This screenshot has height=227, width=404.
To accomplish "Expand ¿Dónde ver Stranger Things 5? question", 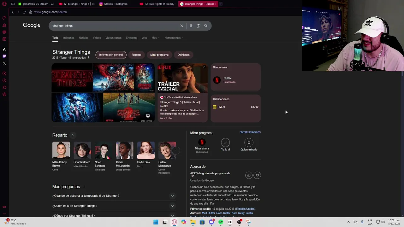I will coord(114,215).
